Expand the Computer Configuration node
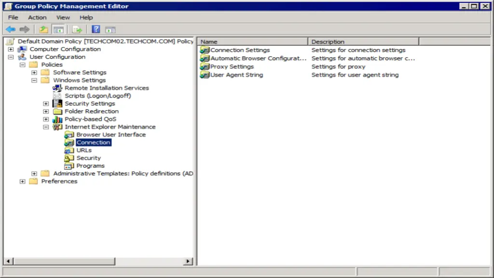 coord(11,49)
